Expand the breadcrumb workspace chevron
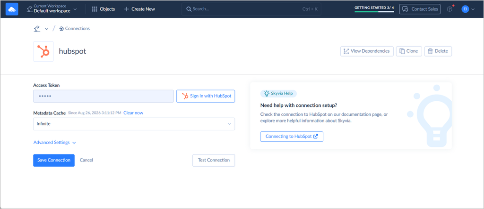This screenshot has height=209, width=484. [x=47, y=29]
